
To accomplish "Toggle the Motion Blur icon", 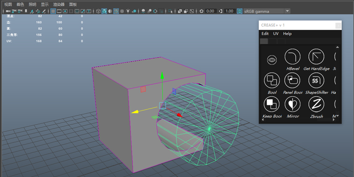I will coord(149,11).
